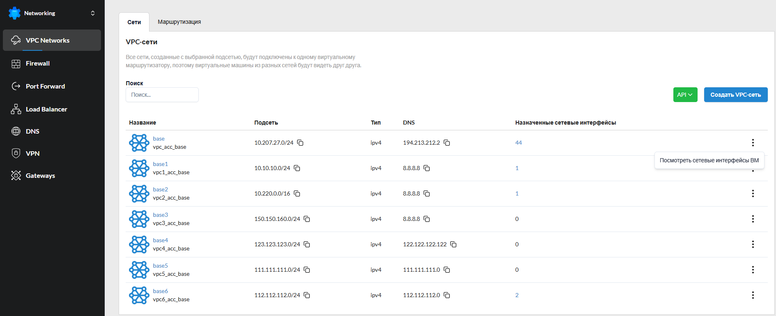Click the network icon of base
The image size is (776, 316).
139,143
